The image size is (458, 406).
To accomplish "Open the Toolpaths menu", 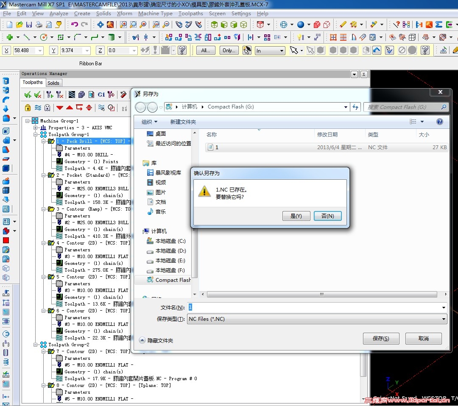I will tap(191, 14).
